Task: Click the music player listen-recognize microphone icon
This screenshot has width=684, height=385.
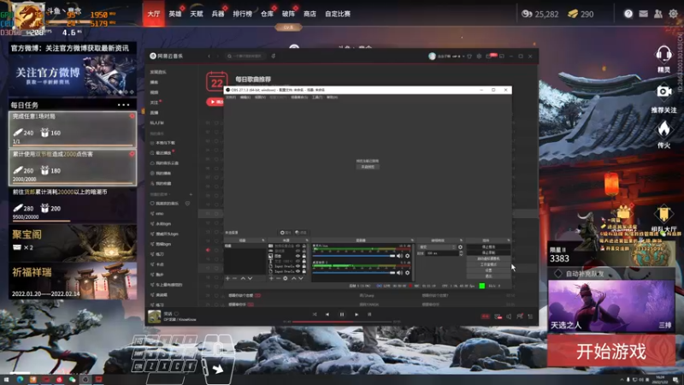Action: click(x=273, y=56)
